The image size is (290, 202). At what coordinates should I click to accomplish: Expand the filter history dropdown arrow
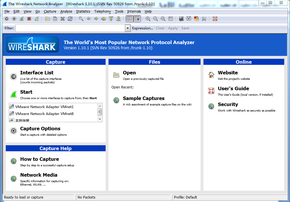click(128, 28)
